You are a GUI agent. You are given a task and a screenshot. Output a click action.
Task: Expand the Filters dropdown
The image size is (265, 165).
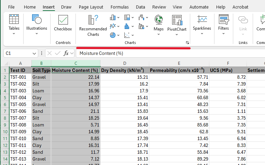(x=223, y=25)
